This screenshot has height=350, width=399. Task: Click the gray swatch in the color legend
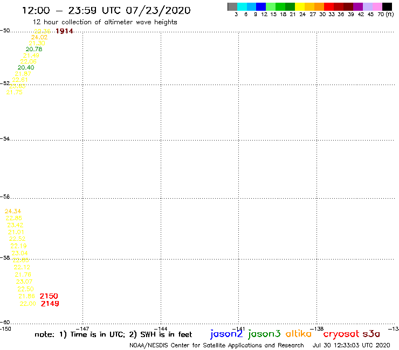[232, 6]
